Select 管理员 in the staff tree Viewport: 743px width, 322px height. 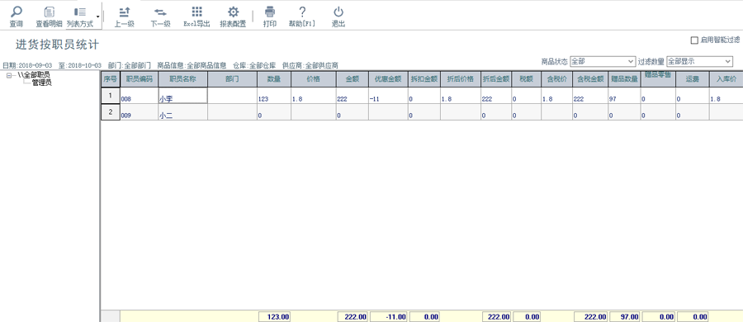pos(42,83)
